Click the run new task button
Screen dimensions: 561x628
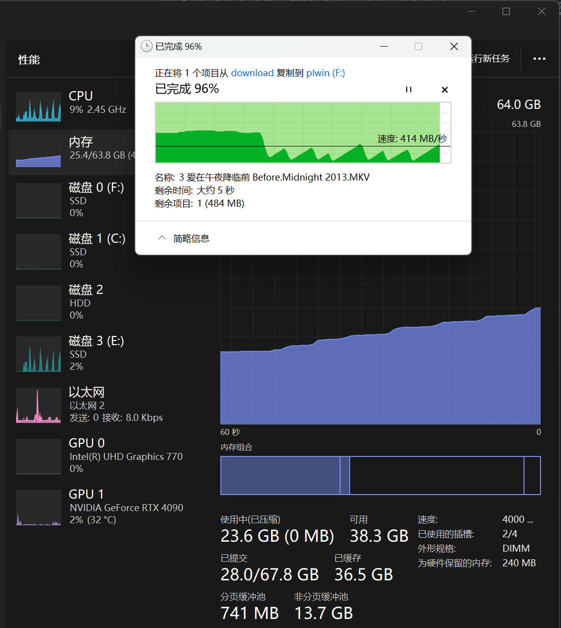click(490, 59)
